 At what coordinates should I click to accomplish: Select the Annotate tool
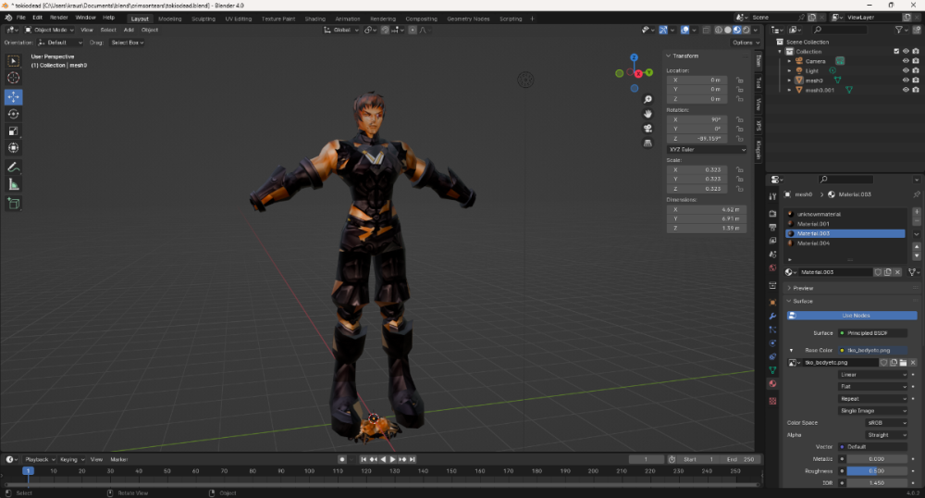tap(14, 168)
